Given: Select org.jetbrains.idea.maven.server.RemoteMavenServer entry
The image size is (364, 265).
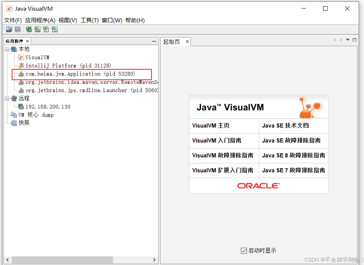Looking at the screenshot, I should point(92,82).
